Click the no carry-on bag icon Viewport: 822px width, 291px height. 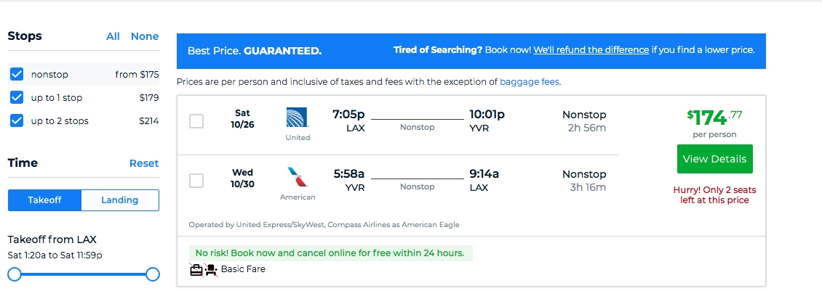pos(196,269)
